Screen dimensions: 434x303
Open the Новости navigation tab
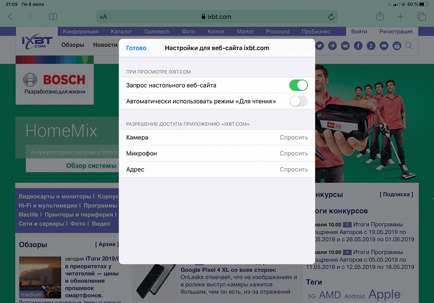105,45
